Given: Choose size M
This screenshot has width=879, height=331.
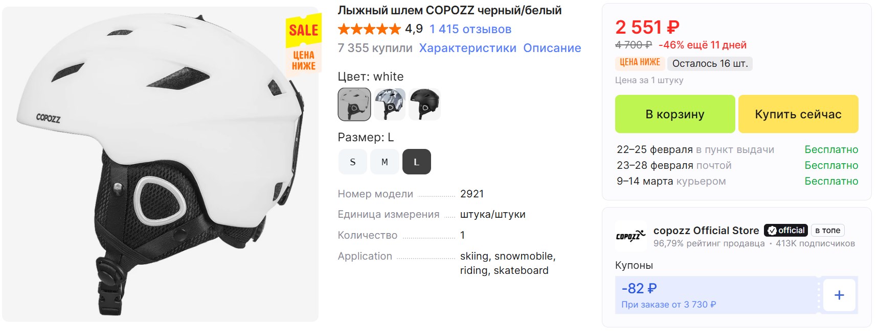Looking at the screenshot, I should coord(385,162).
